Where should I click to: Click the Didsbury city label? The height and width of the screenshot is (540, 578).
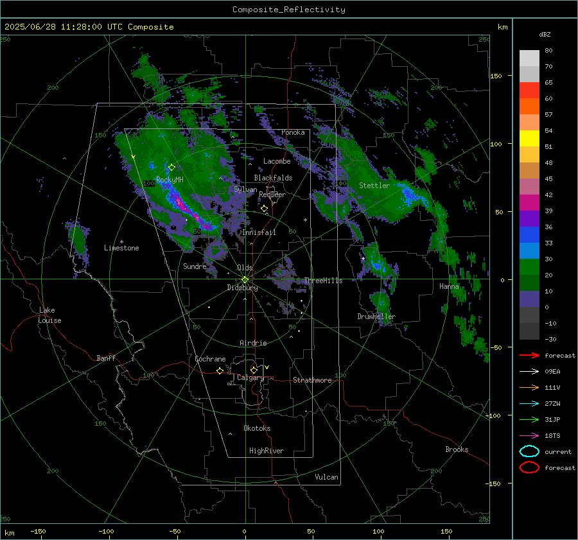[x=242, y=288]
